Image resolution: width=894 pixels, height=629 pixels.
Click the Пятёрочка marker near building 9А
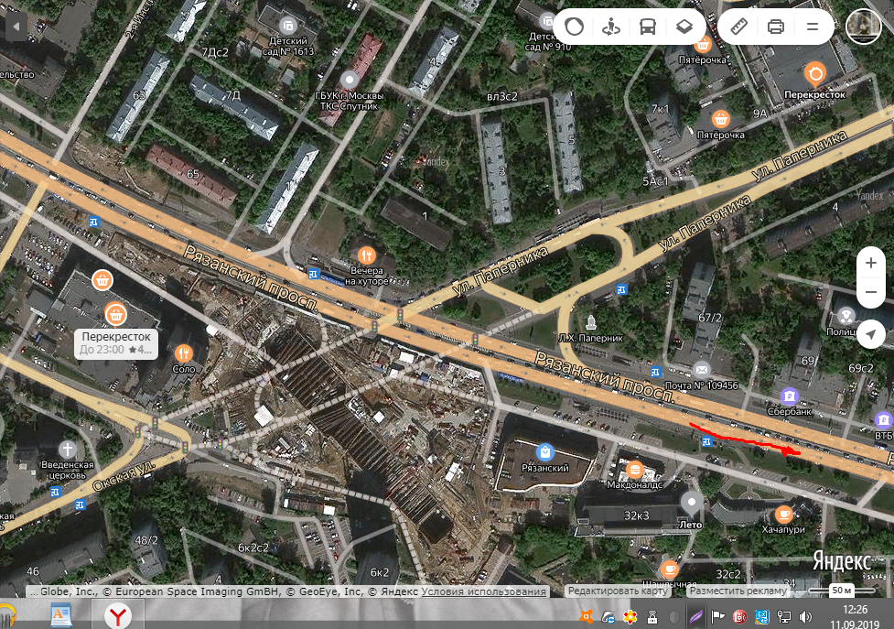click(721, 119)
